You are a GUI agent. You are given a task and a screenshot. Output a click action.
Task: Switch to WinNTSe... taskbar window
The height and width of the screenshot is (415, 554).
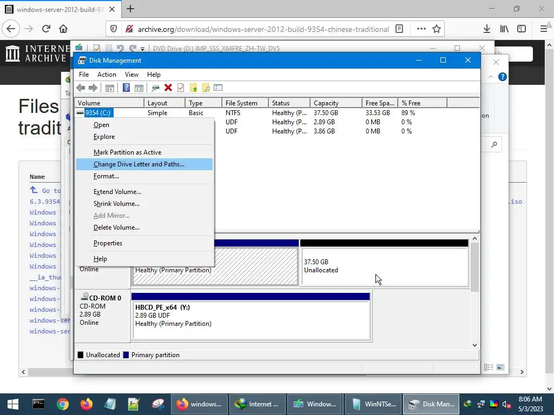[373, 404]
